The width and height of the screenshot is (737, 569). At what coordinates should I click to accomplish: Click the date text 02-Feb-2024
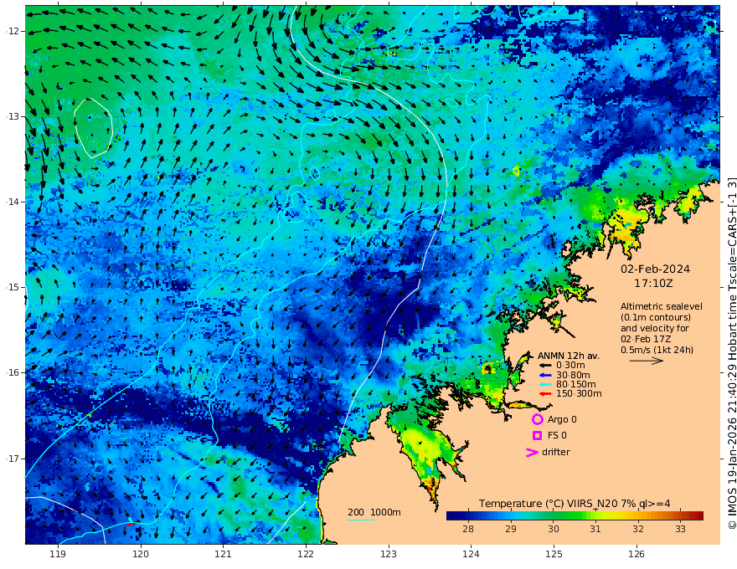(655, 269)
